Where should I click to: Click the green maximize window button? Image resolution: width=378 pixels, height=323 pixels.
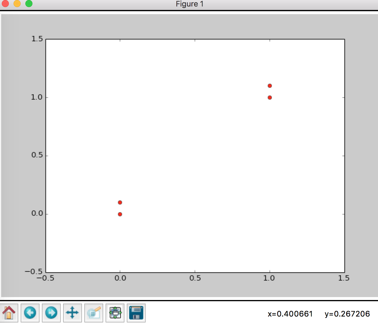click(x=29, y=4)
